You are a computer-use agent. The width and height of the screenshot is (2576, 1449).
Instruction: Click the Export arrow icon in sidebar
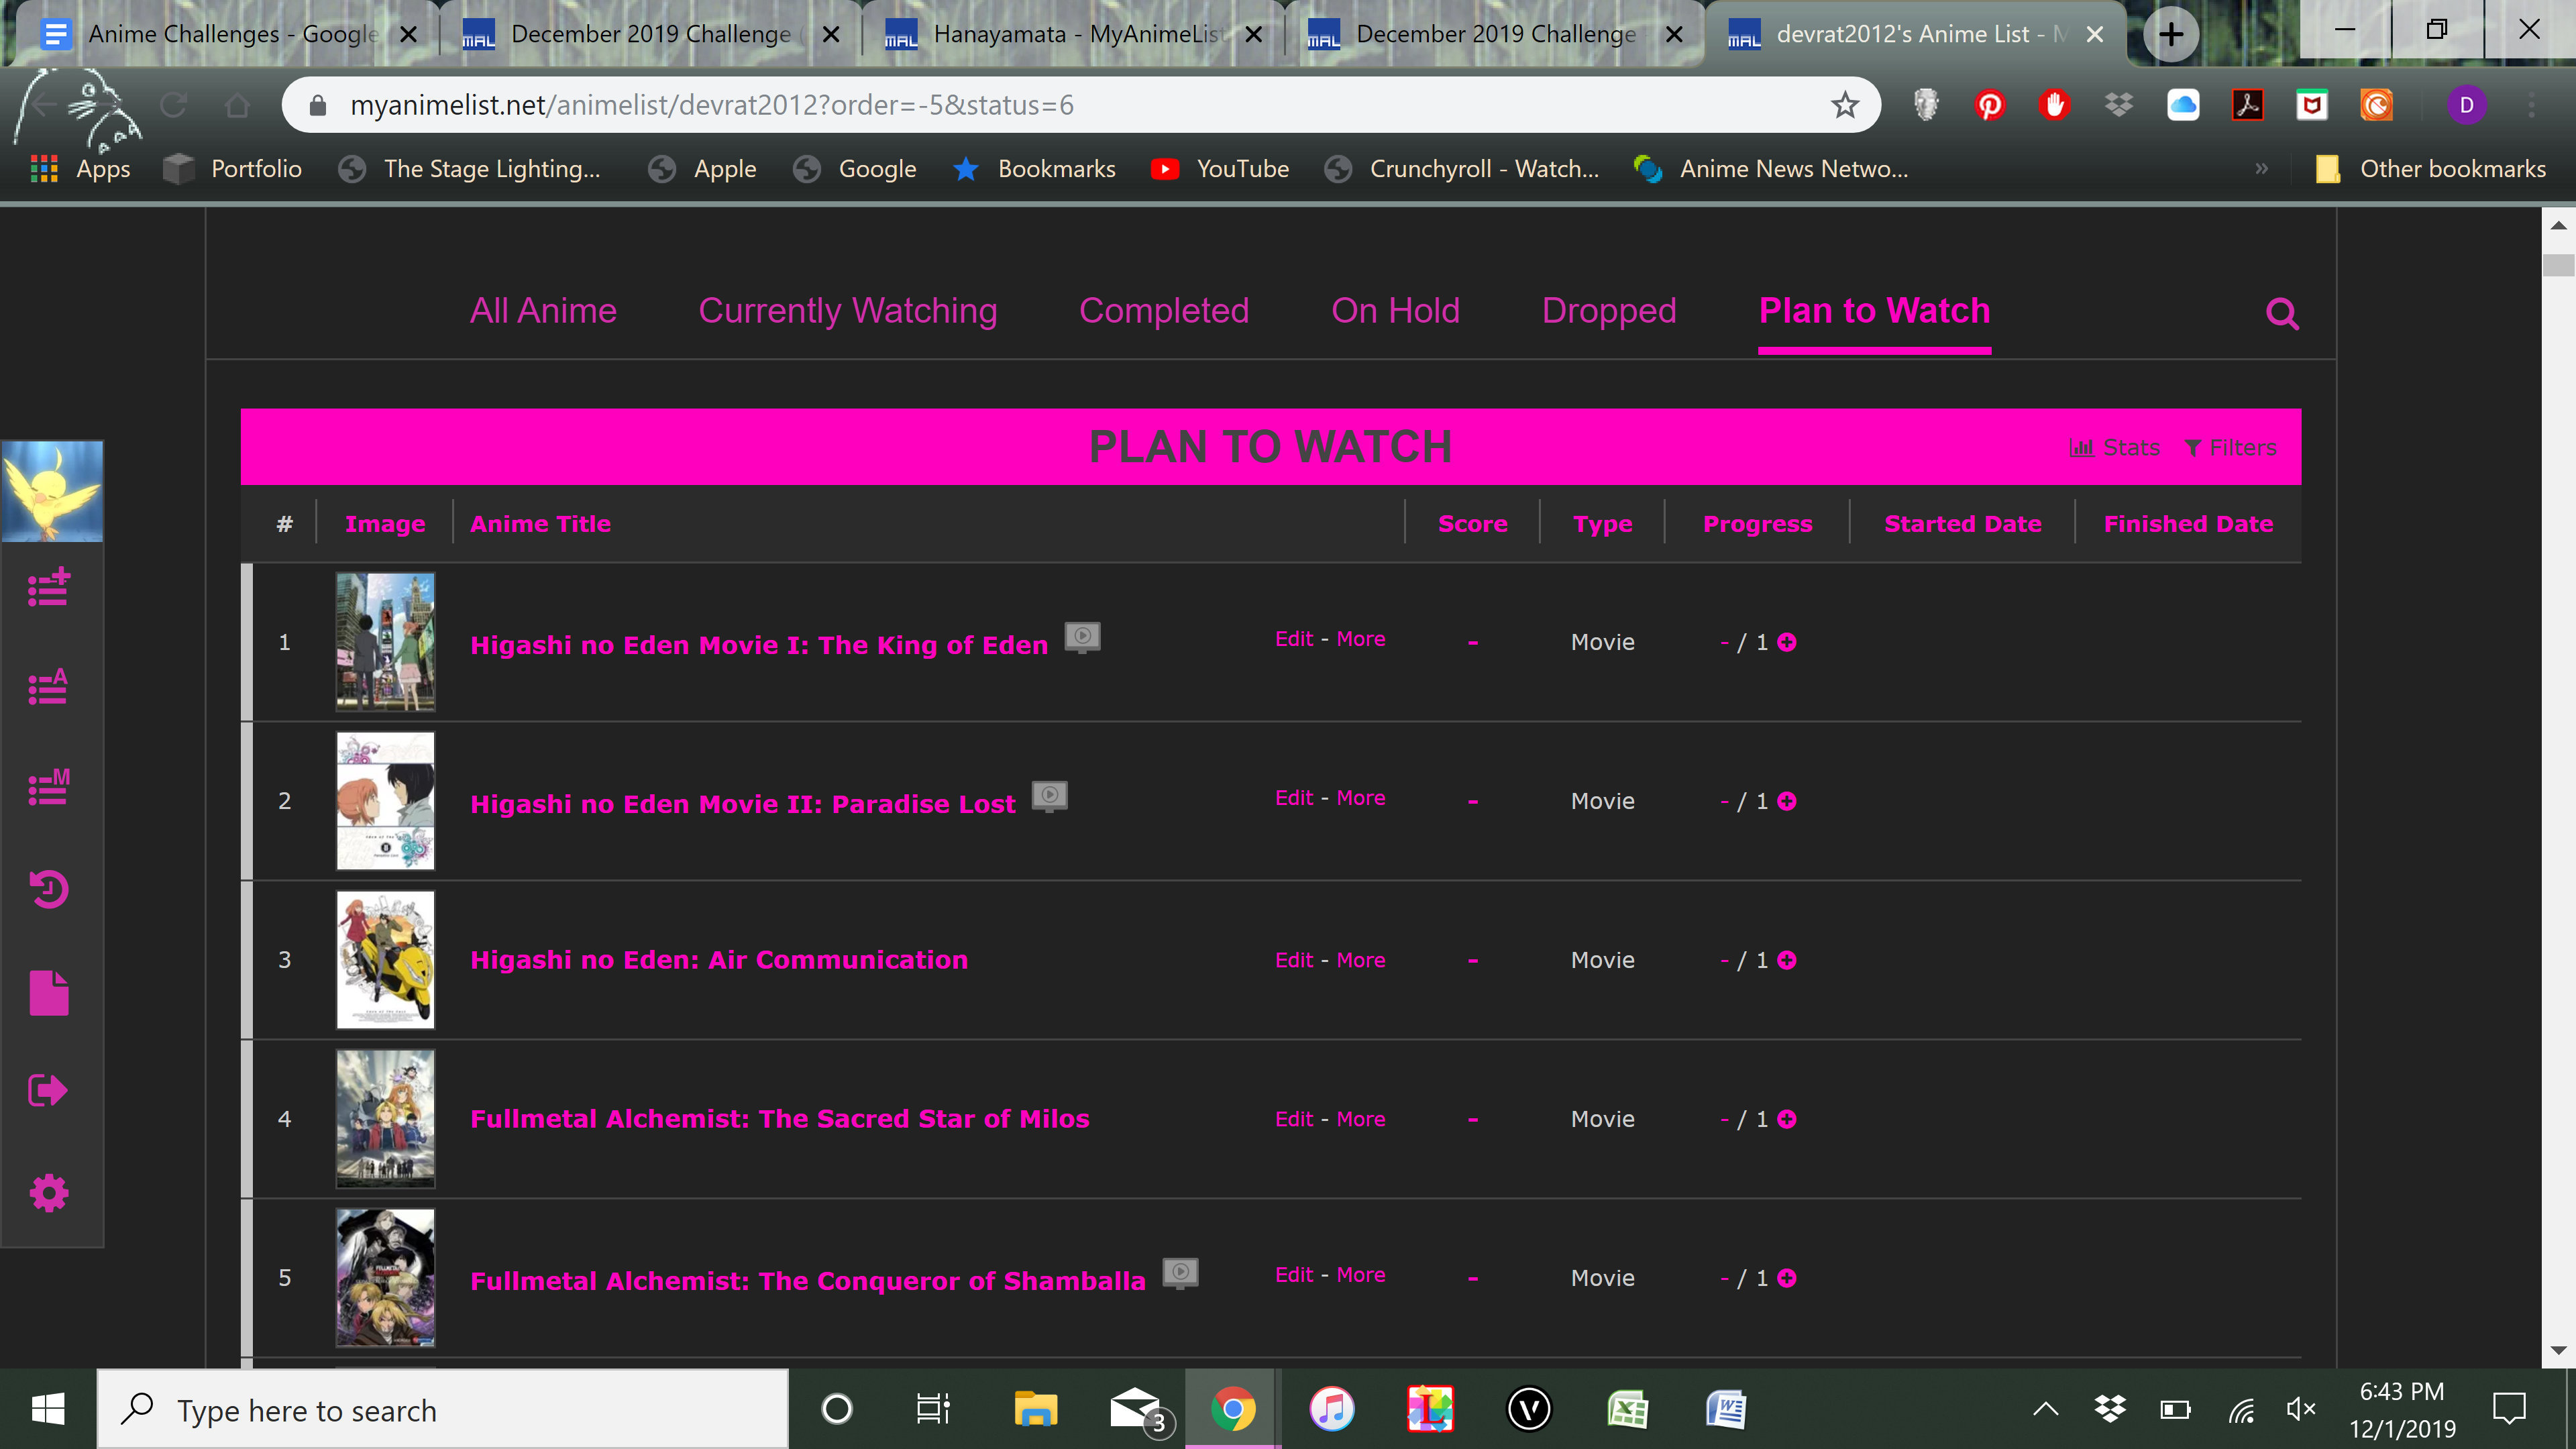point(48,1090)
